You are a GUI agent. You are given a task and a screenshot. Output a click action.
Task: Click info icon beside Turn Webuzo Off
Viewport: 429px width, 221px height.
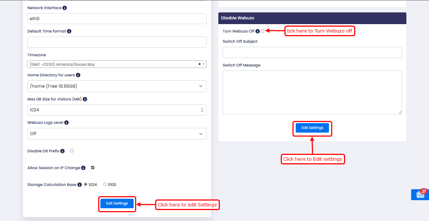(258, 31)
